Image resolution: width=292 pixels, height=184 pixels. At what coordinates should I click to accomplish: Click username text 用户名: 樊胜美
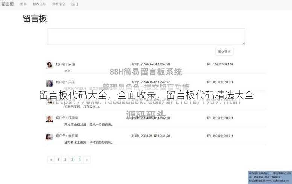click(67, 136)
